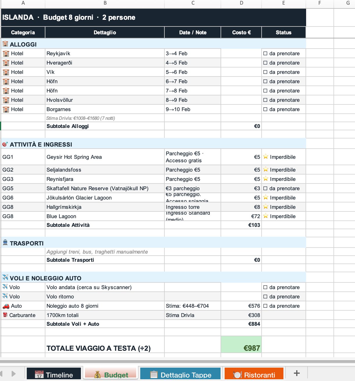
Task: Click the star icon next to Blue Lagoon Imperdibile
Action: pos(266,216)
